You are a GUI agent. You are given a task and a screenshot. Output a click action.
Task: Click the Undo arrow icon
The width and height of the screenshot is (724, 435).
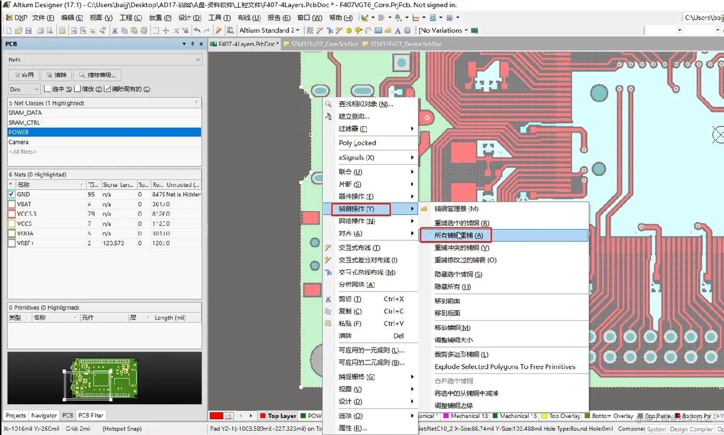pyautogui.click(x=197, y=31)
